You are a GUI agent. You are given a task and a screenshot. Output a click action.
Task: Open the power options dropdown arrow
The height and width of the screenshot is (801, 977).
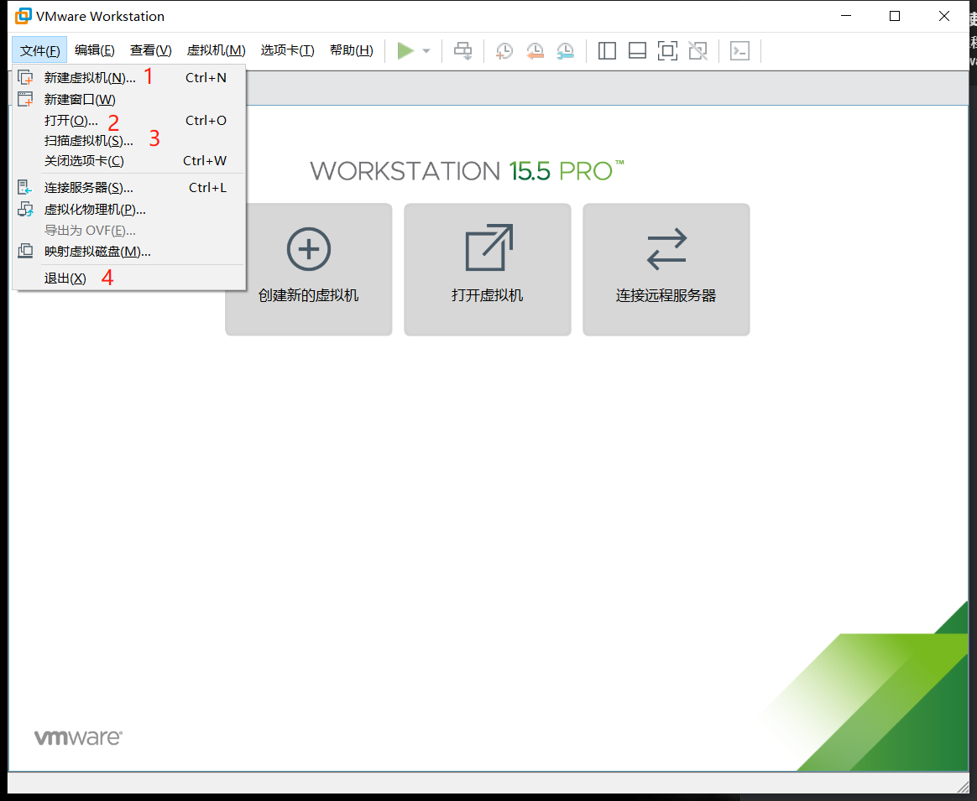(425, 50)
